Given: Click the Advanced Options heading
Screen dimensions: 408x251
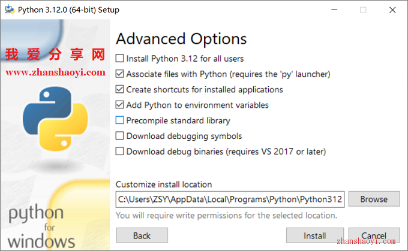Looking at the screenshot, I should tap(181, 39).
